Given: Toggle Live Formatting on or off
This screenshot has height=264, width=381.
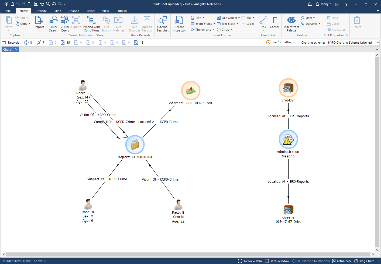Looking at the screenshot, I should (x=282, y=42).
